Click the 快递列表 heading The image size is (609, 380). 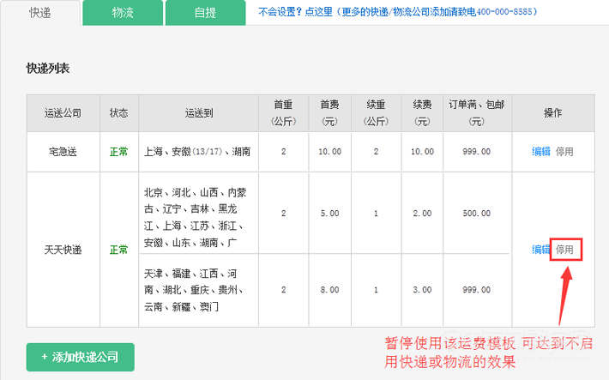click(48, 69)
